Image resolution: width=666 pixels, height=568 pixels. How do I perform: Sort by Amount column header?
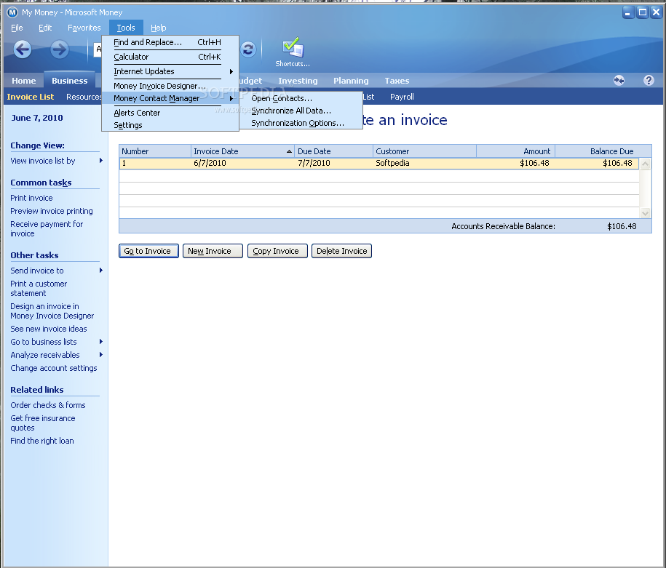[x=515, y=151]
